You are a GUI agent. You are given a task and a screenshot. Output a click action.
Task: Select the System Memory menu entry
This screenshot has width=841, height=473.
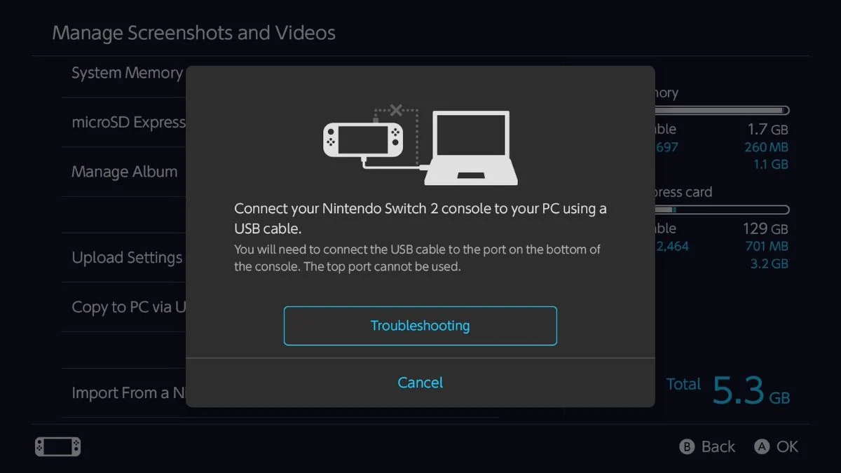[127, 73]
